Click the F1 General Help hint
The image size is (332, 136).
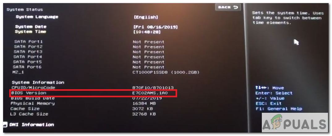point(279,109)
